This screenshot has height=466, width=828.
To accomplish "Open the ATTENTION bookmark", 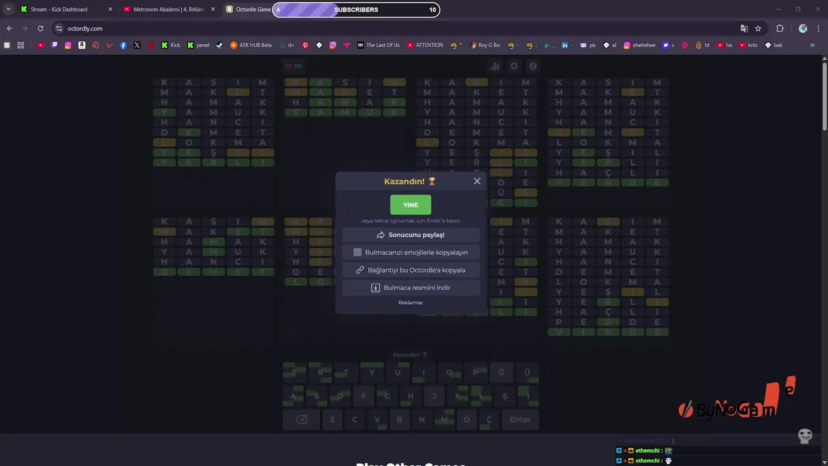I will coord(425,45).
